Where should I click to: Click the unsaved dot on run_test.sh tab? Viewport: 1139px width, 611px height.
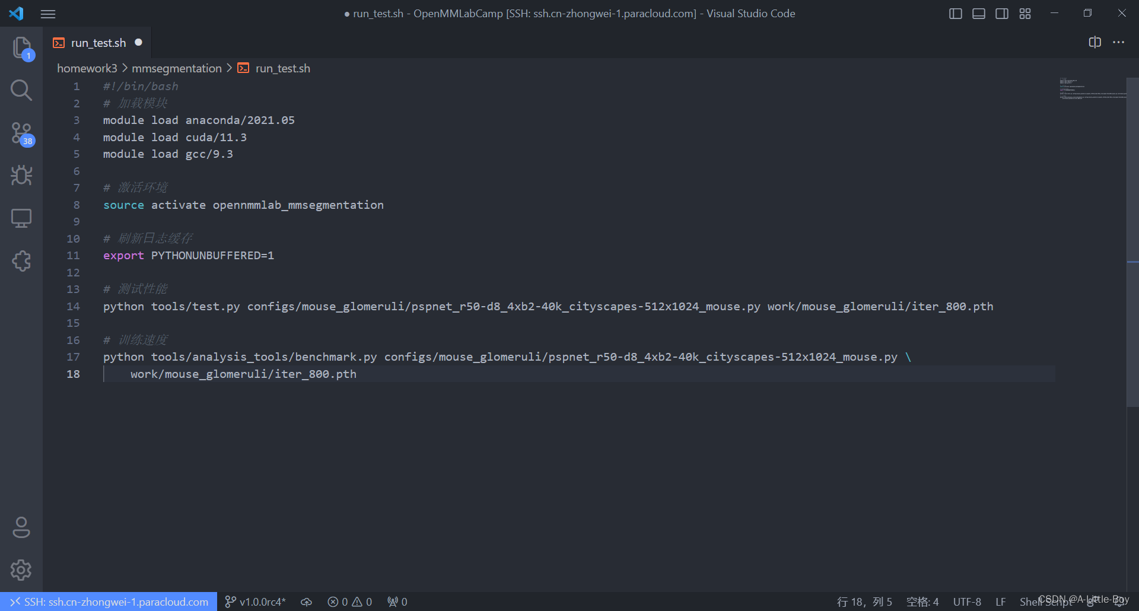click(138, 43)
